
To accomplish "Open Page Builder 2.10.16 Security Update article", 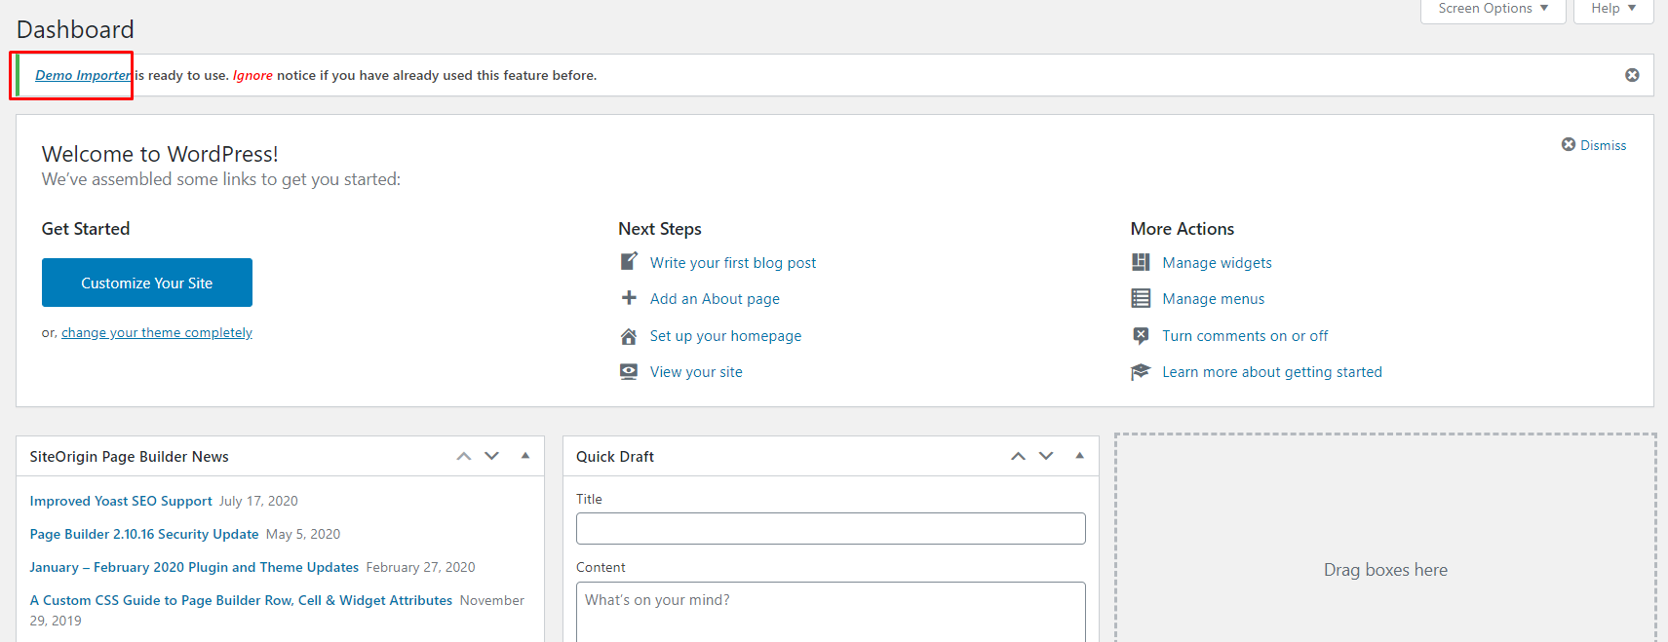I will point(144,534).
